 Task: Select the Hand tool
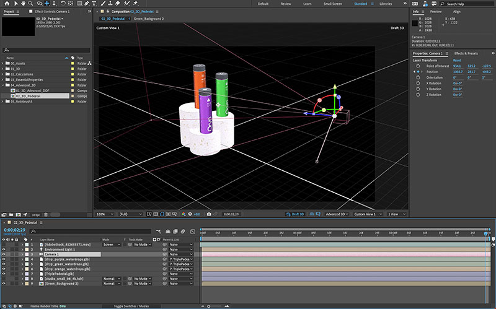(x=23, y=4)
